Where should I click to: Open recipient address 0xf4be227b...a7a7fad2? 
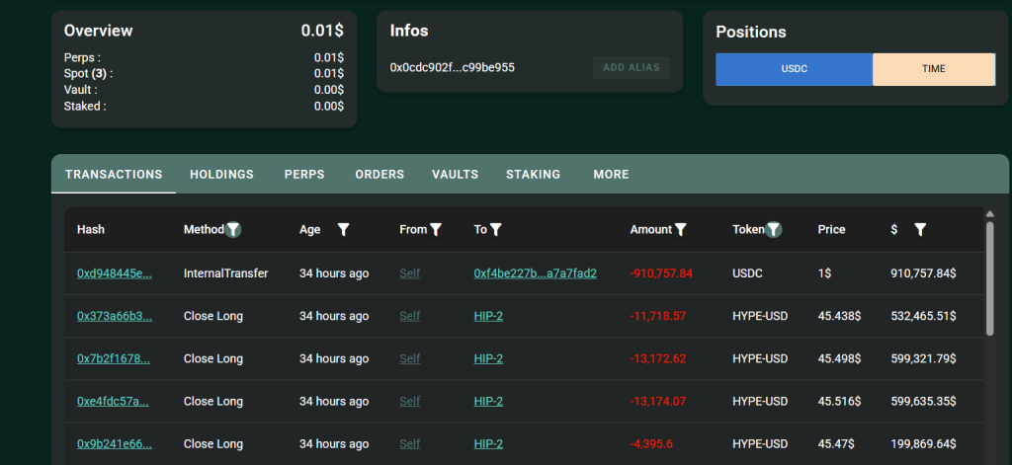point(535,273)
